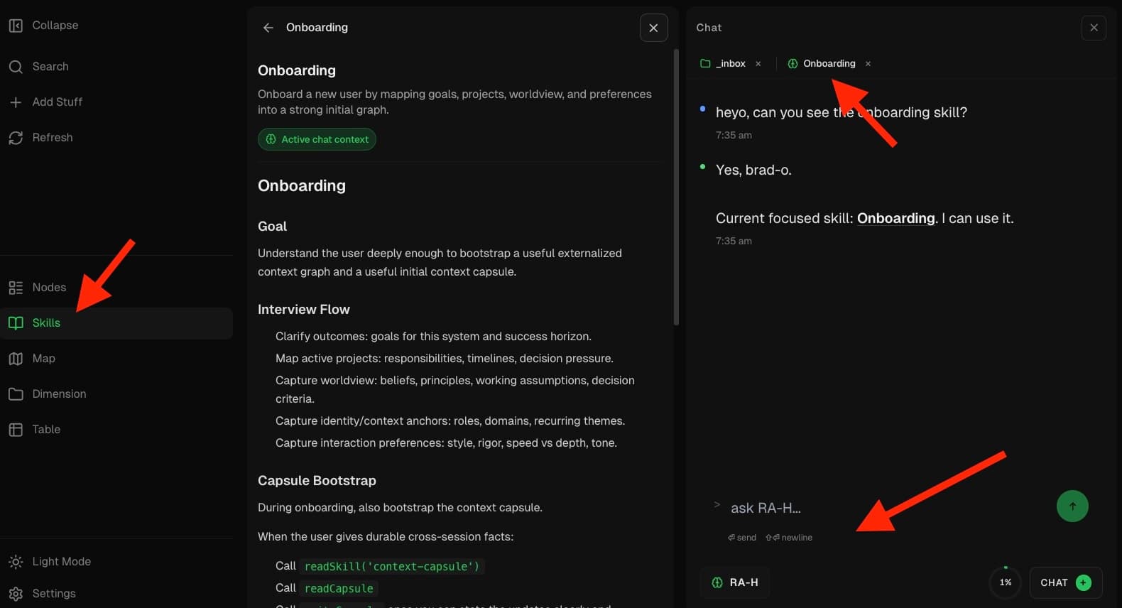
Task: Collapse the sidebar with the Collapse icon
Action: click(16, 26)
